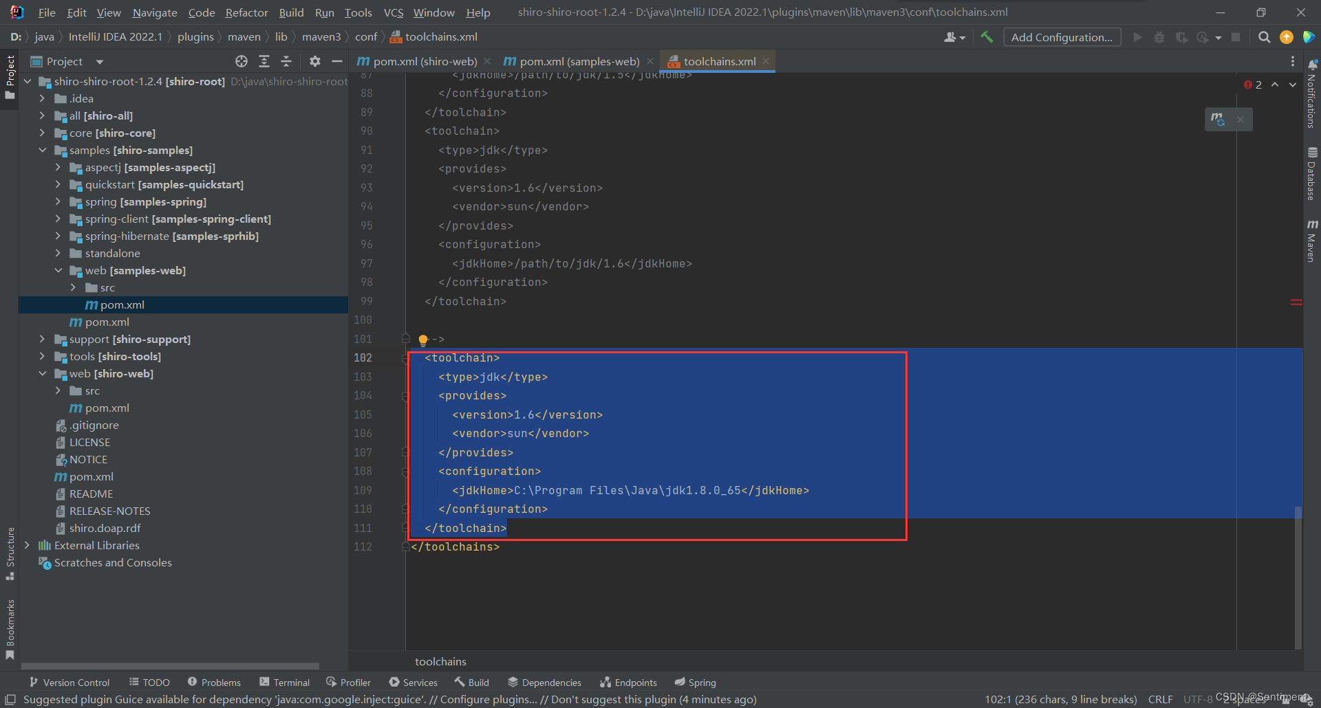Open the File menu
Image resolution: width=1321 pixels, height=708 pixels.
pos(47,12)
